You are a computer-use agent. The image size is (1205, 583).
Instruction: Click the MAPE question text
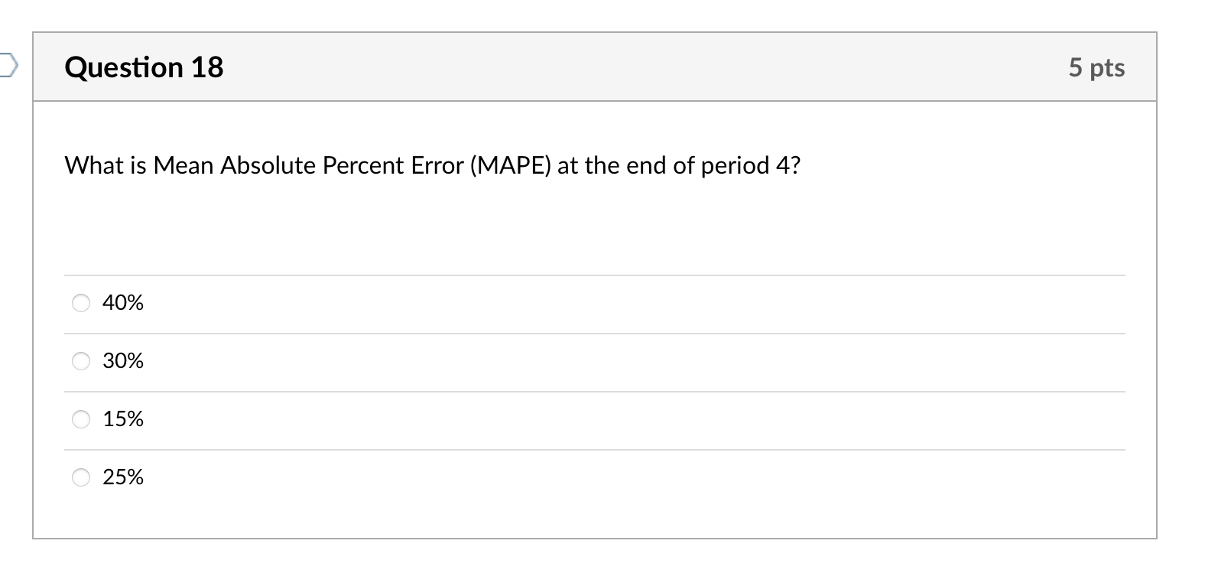point(433,164)
